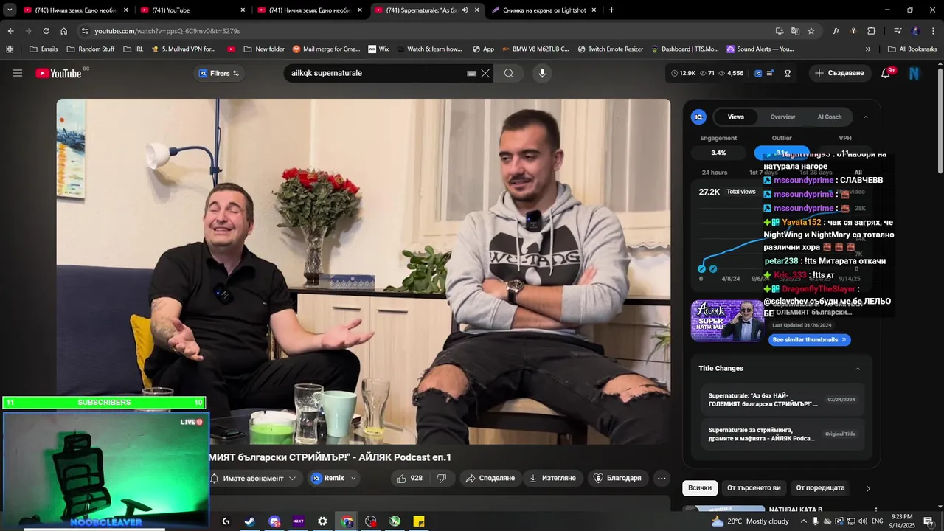944x531 pixels.
Task: Click the 'Изтегляне' download button
Action: coord(552,478)
